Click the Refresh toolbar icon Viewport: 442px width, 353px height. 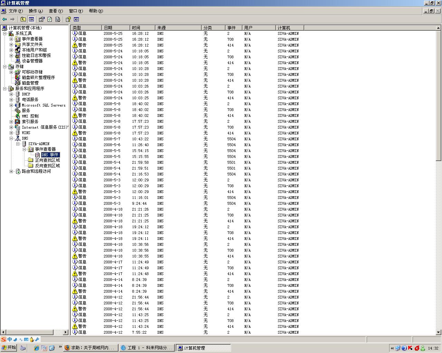coord(50,19)
